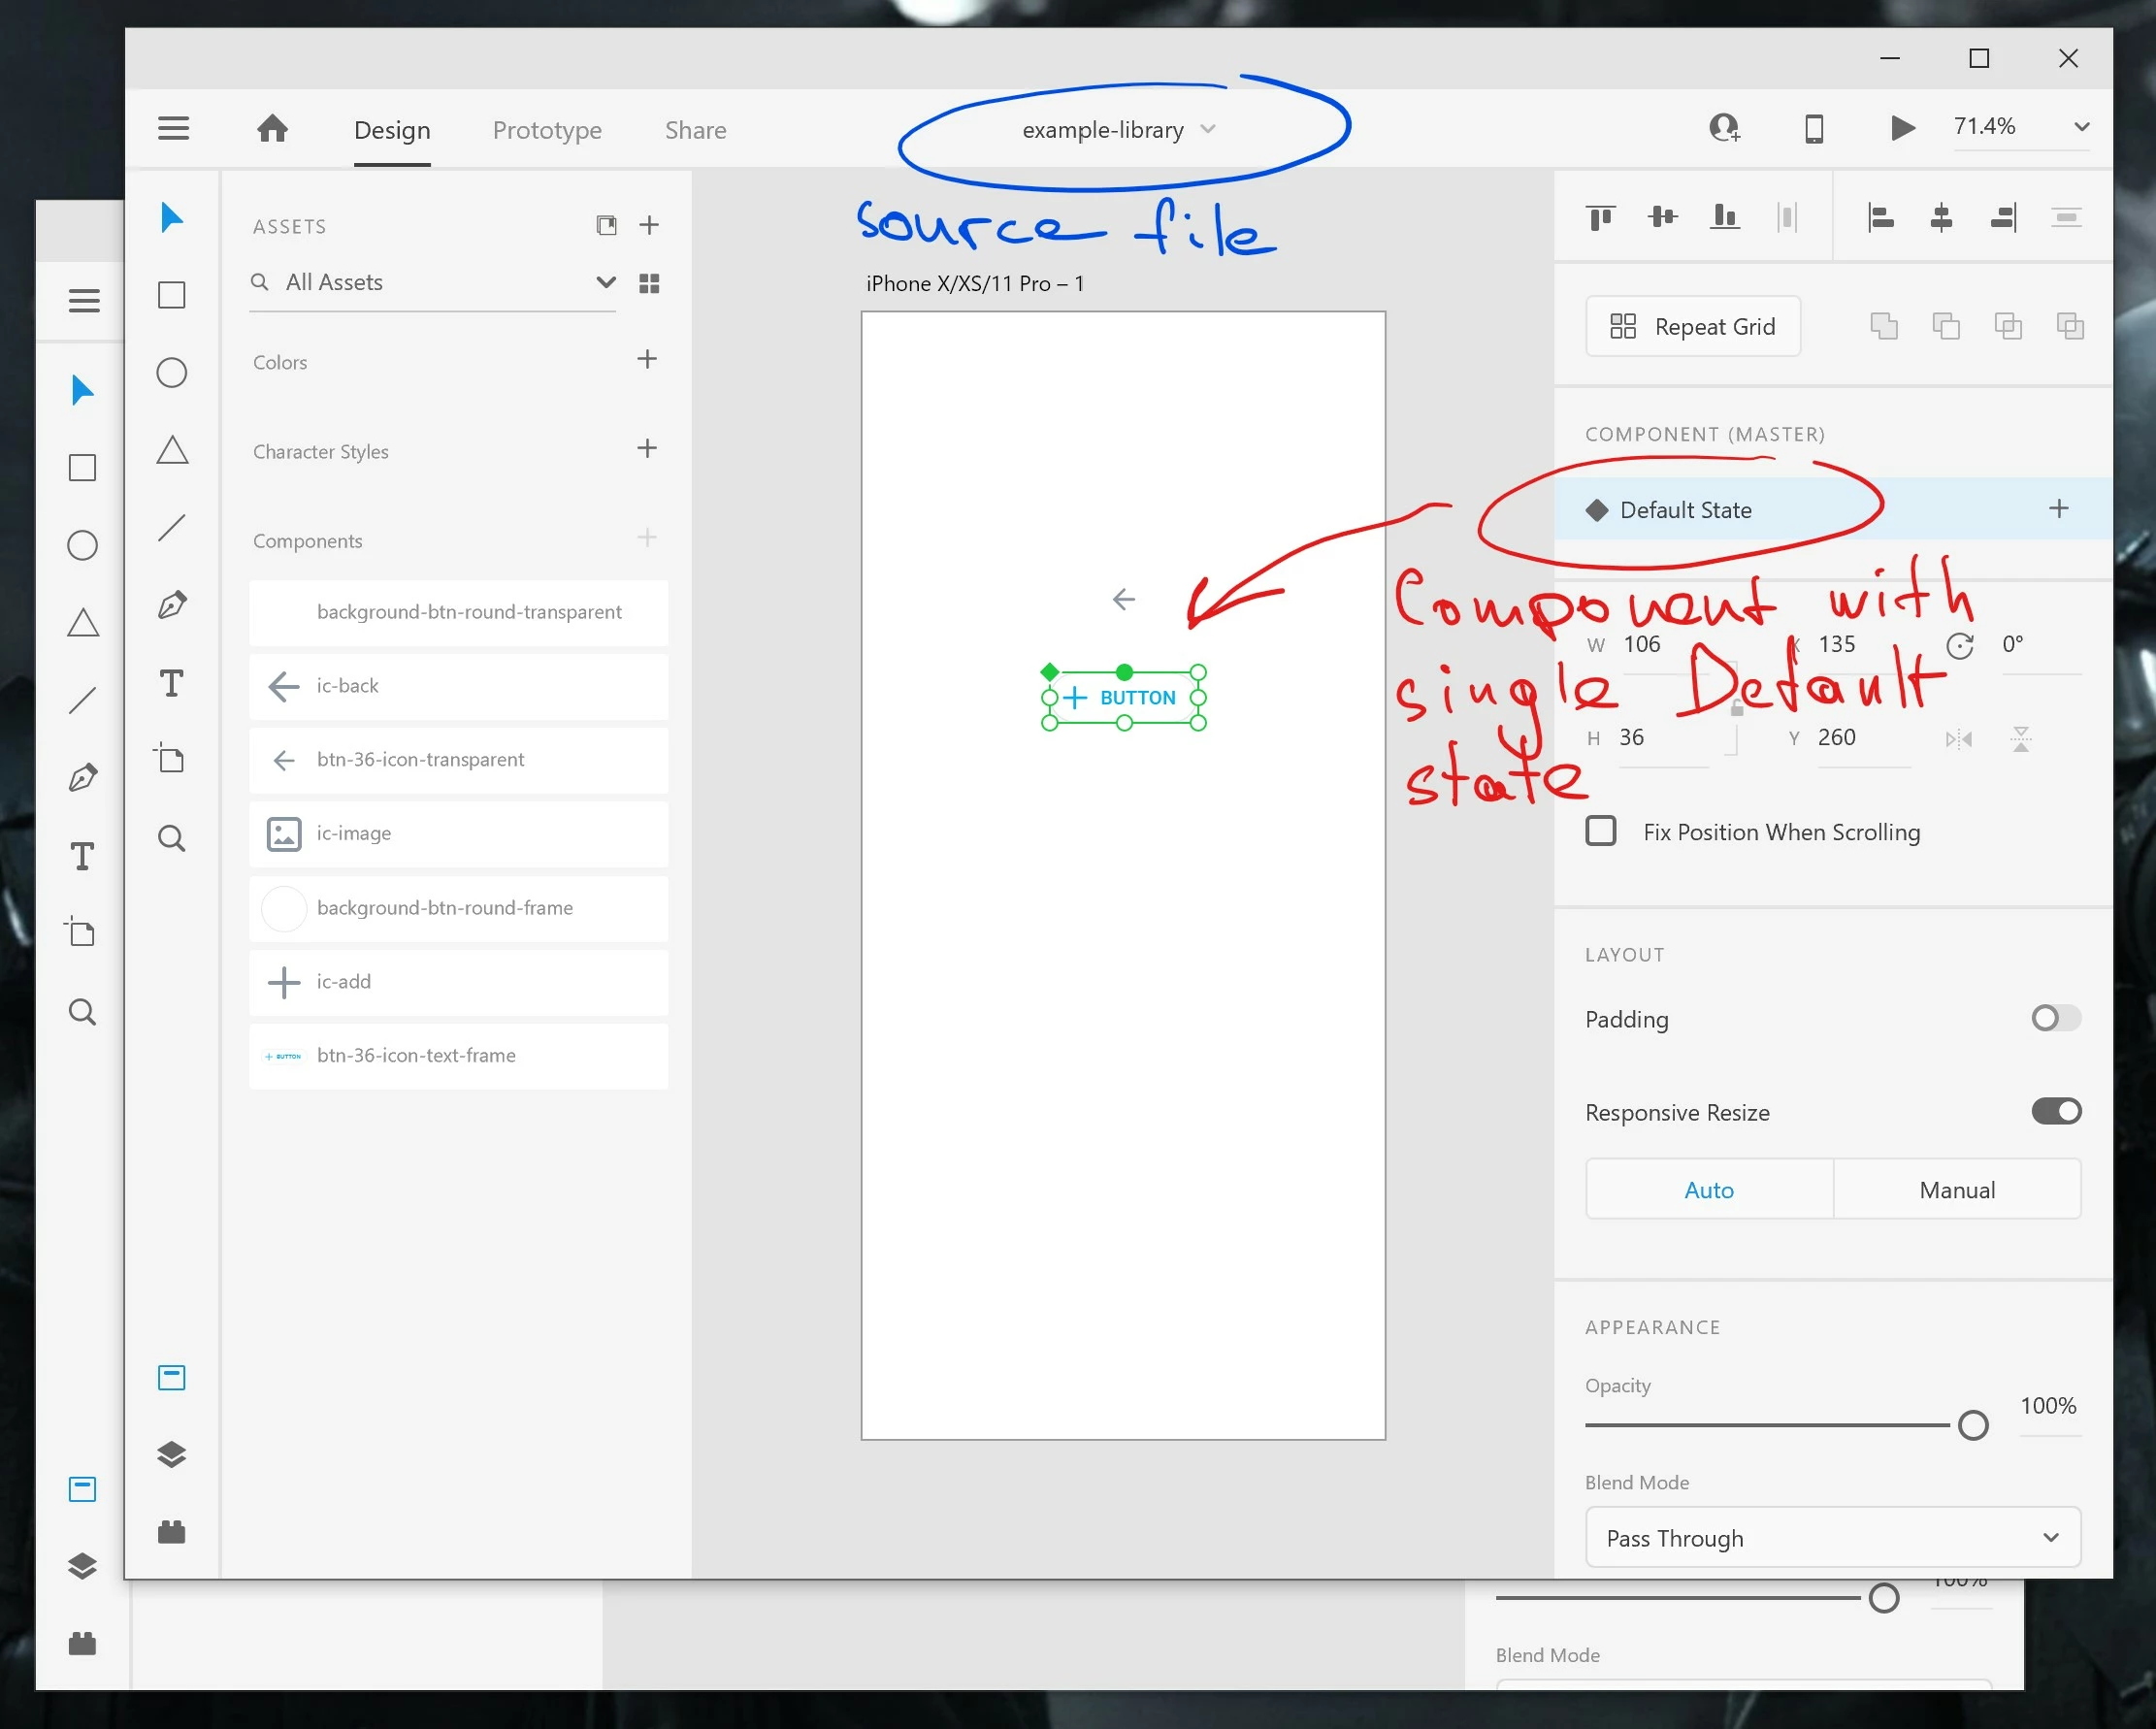
Task: Click the desktop preview play button
Action: [1902, 128]
